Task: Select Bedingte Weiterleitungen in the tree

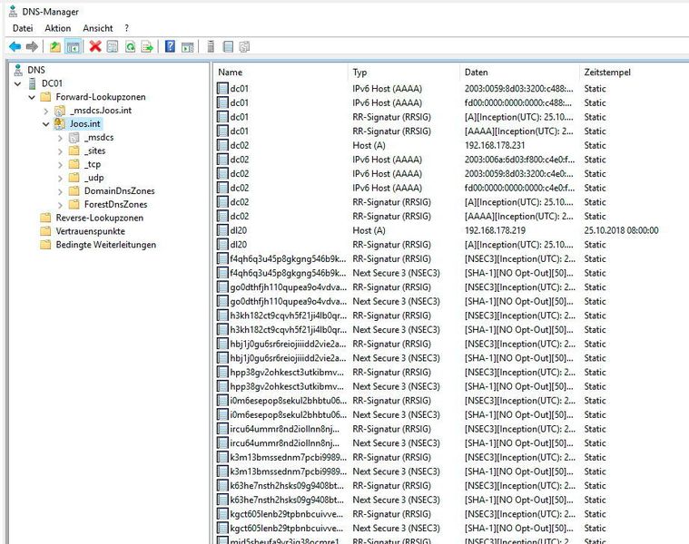Action: 106,245
